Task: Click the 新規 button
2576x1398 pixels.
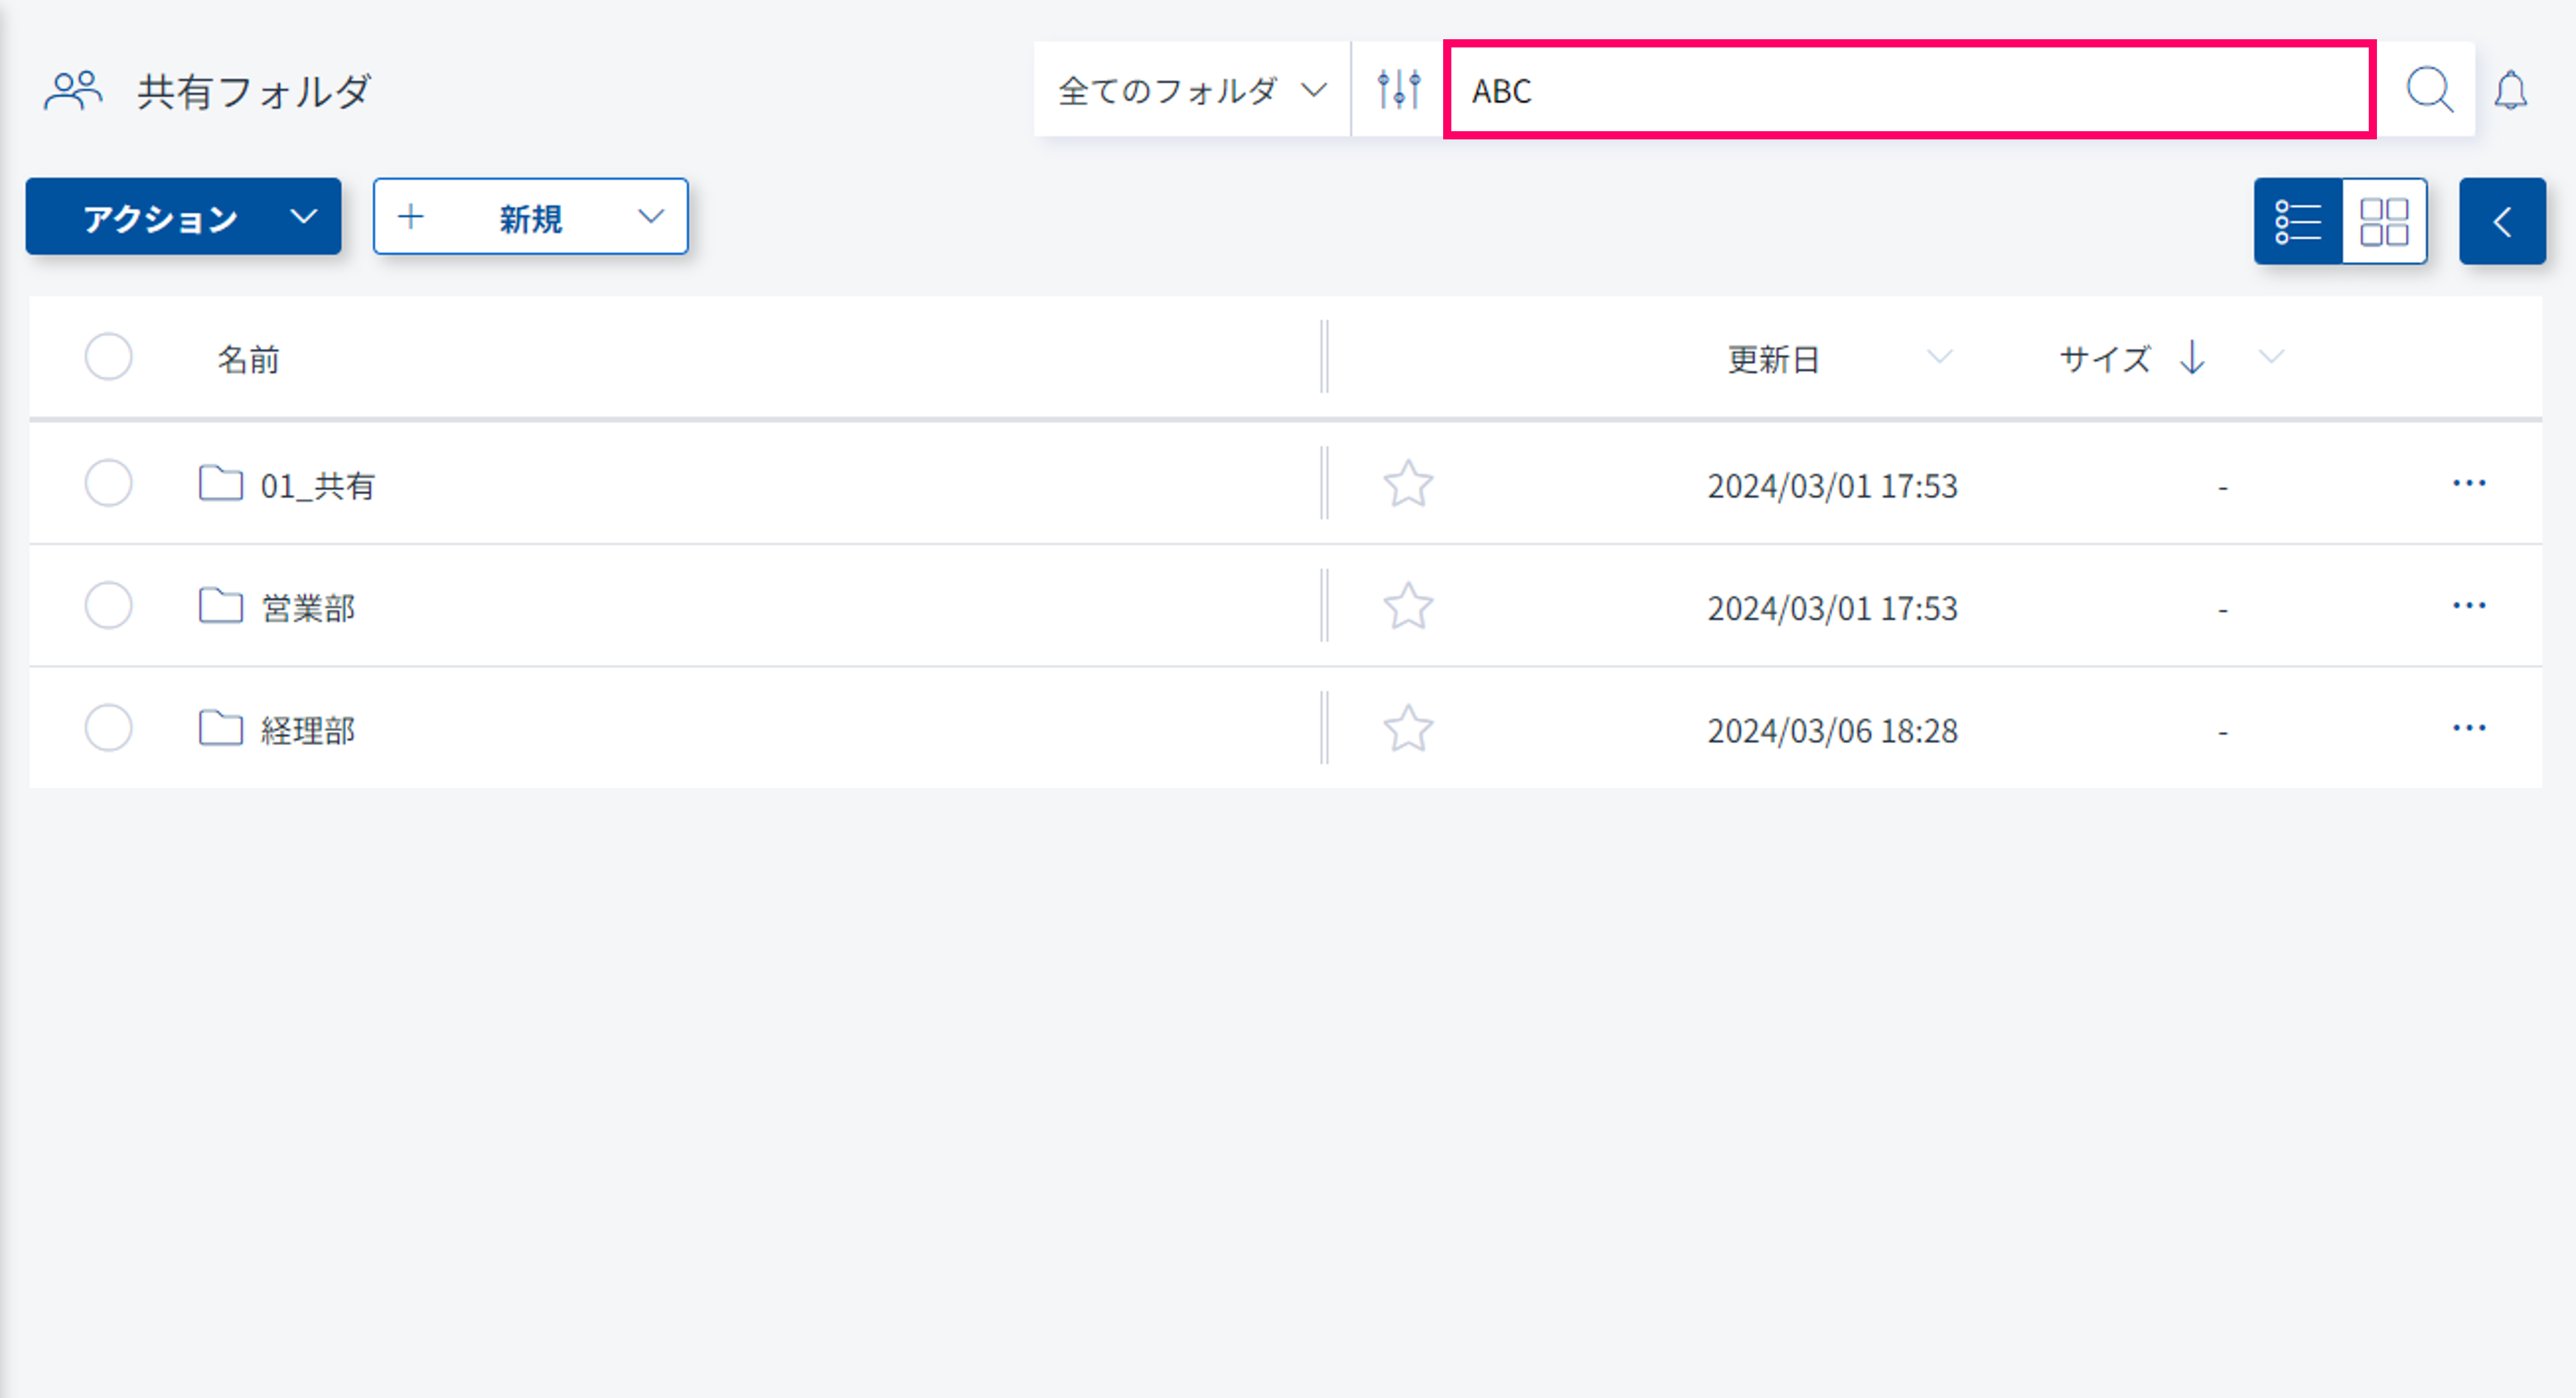Action: [530, 217]
